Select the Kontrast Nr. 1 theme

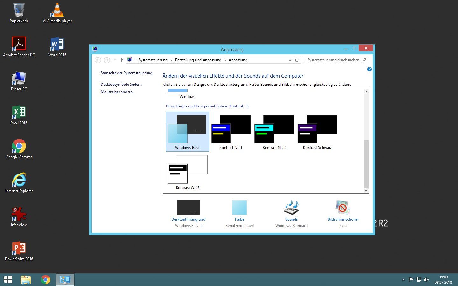[231, 131]
